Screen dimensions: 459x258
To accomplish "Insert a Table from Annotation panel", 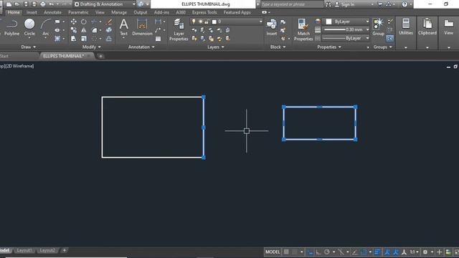I will pos(158,39).
